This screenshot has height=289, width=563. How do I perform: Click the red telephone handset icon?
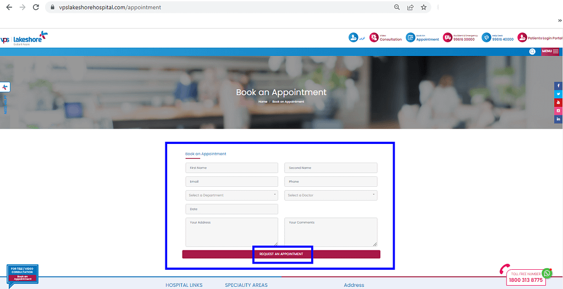505,269
